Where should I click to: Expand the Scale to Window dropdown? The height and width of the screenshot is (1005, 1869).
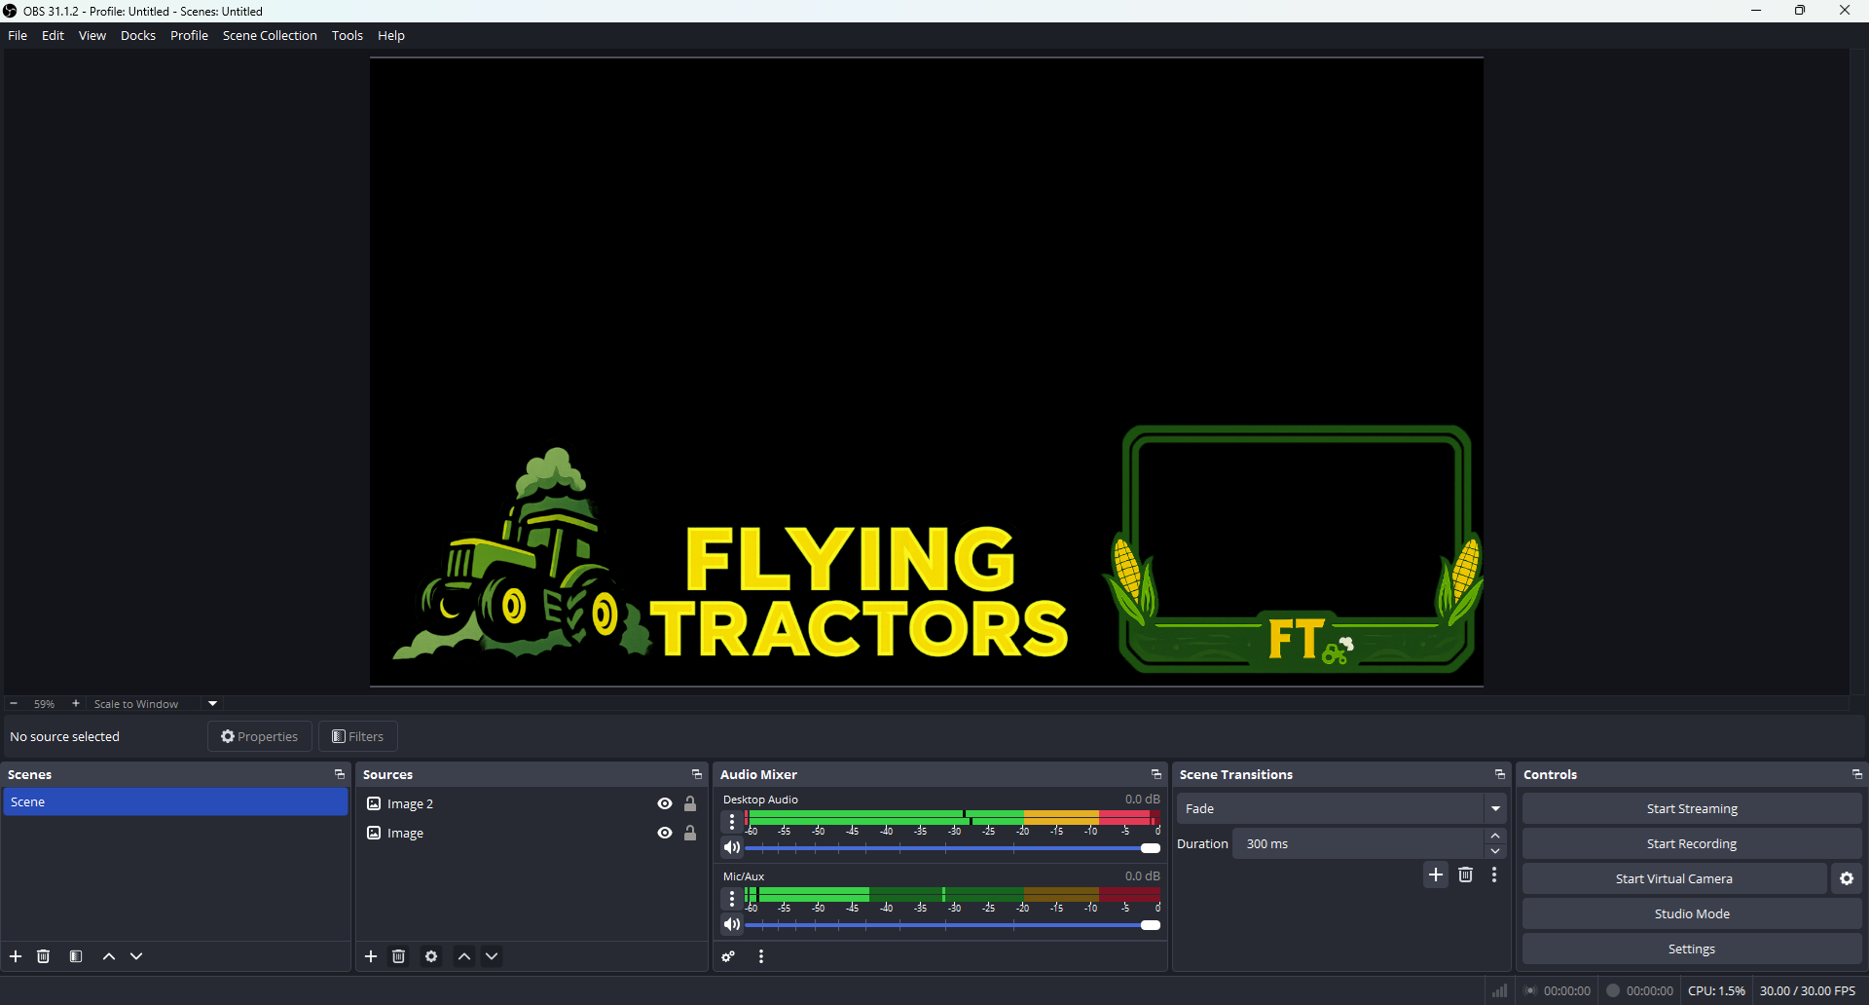click(213, 703)
